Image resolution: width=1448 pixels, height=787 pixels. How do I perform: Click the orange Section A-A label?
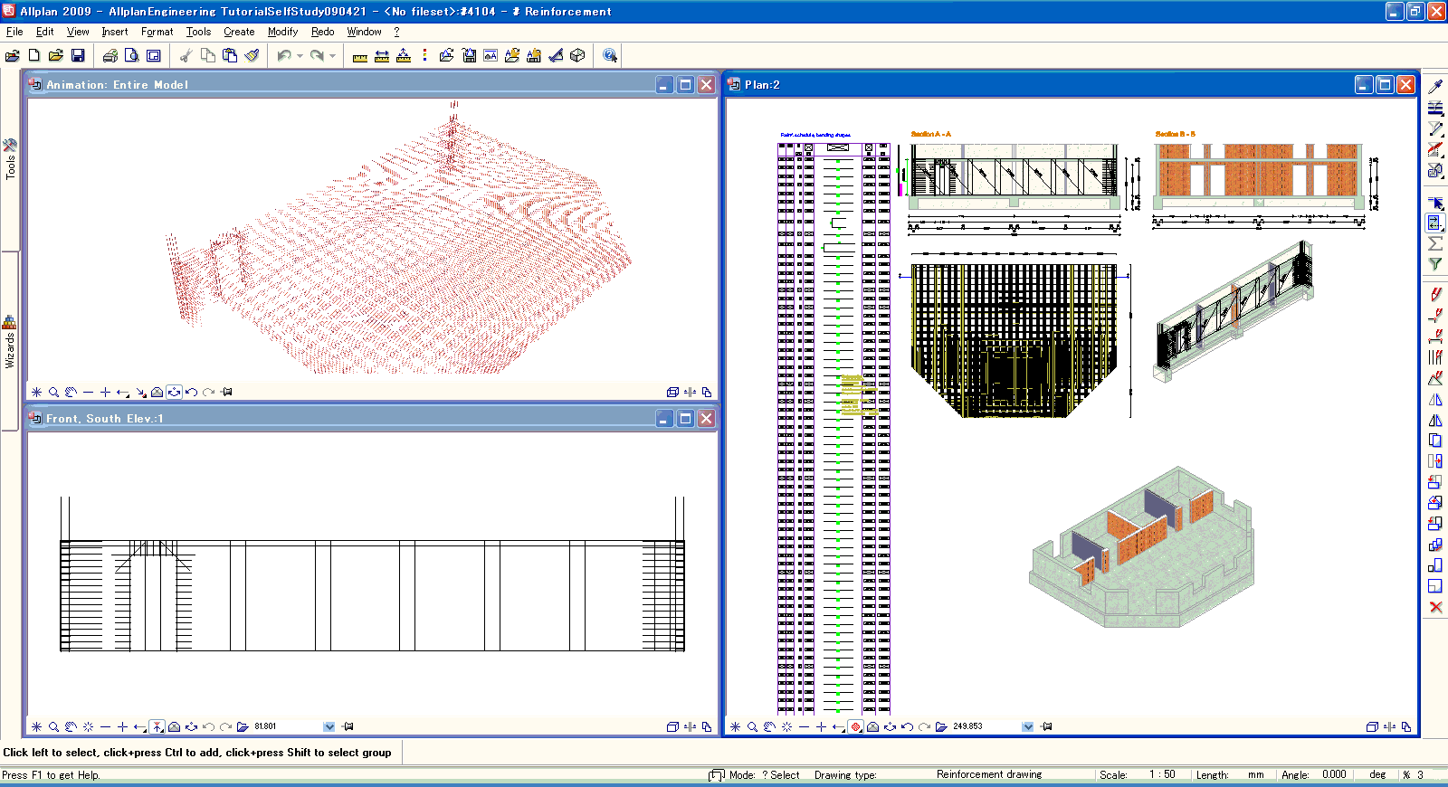[930, 134]
